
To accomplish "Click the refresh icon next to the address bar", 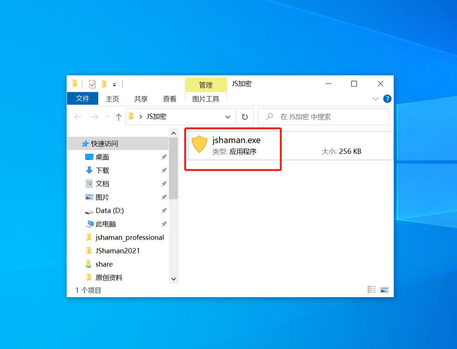I will tap(245, 117).
